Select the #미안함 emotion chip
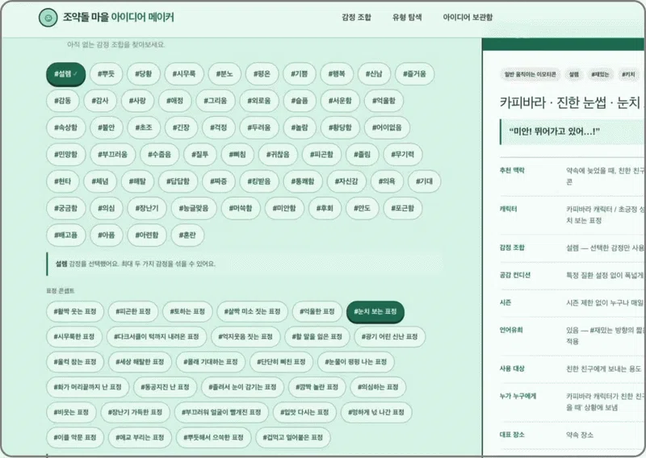This screenshot has width=646, height=458. tap(284, 208)
